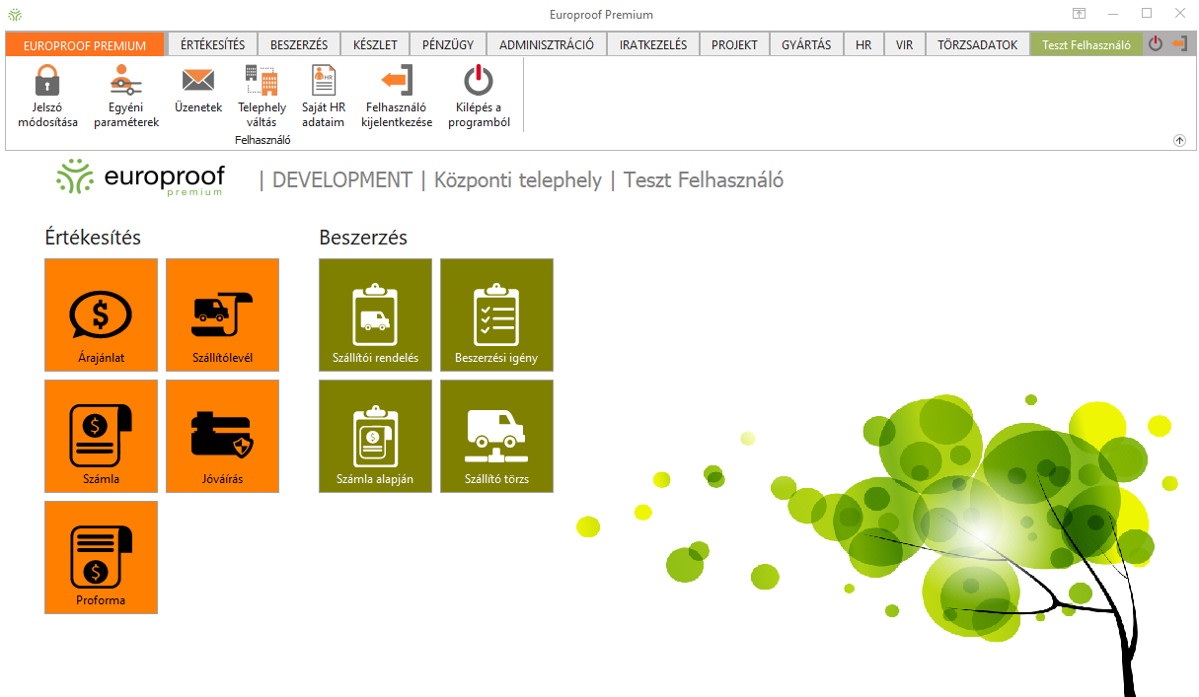
Task: Switch to the PÉNZÜGY tab
Action: tap(448, 44)
